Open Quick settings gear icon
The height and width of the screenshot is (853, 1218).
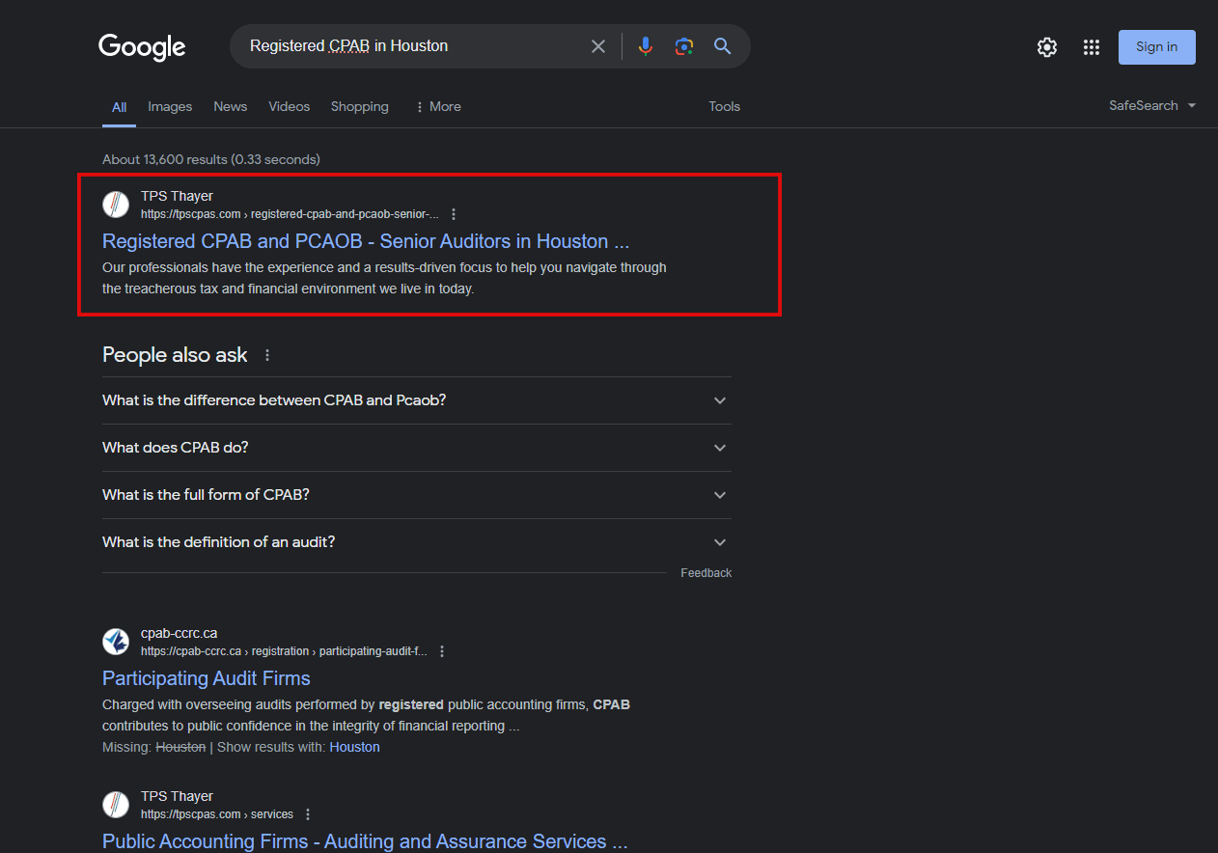point(1047,47)
